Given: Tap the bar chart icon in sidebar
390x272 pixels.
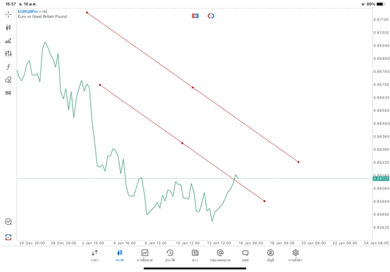Looking at the screenshot, I should tap(9, 41).
